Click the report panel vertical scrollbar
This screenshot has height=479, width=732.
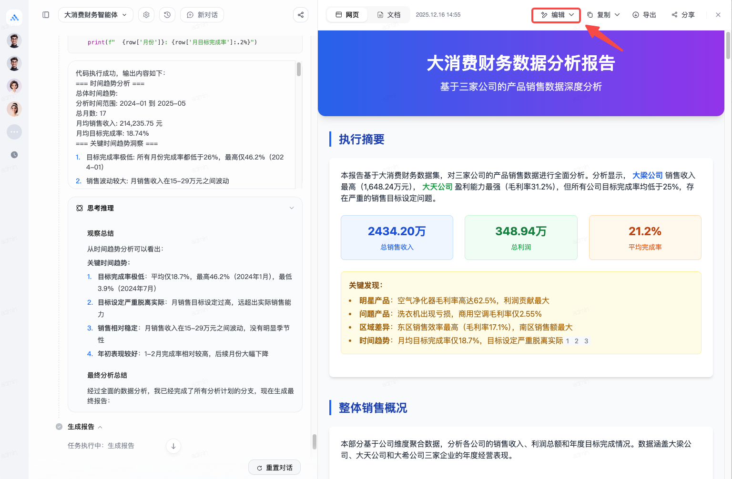point(728,45)
